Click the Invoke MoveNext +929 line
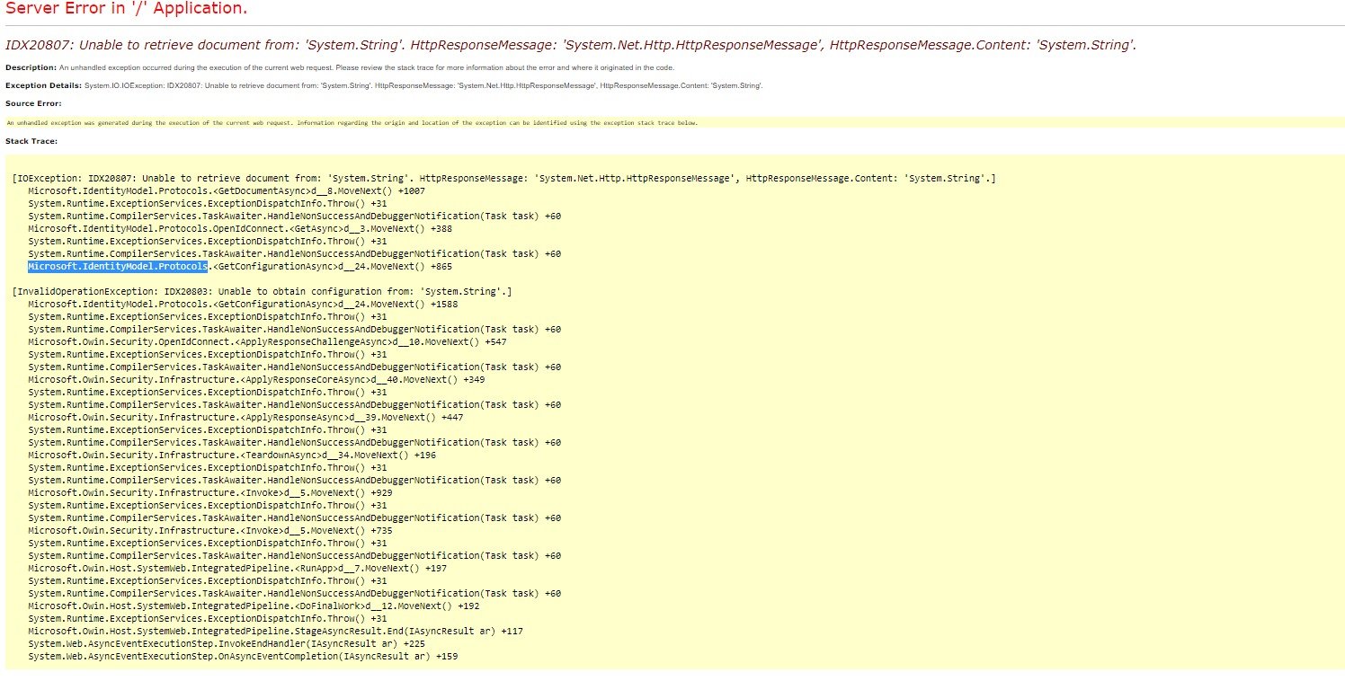Viewport: 1345px width, 681px height. 209,493
